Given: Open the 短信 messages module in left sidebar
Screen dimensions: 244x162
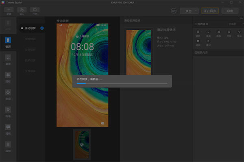Looking at the screenshot, I should tap(8, 129).
